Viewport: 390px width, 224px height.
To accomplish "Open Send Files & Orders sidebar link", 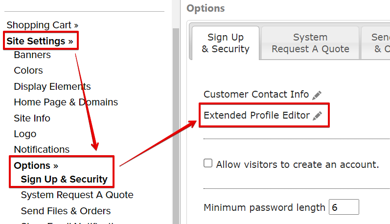I will (66, 211).
